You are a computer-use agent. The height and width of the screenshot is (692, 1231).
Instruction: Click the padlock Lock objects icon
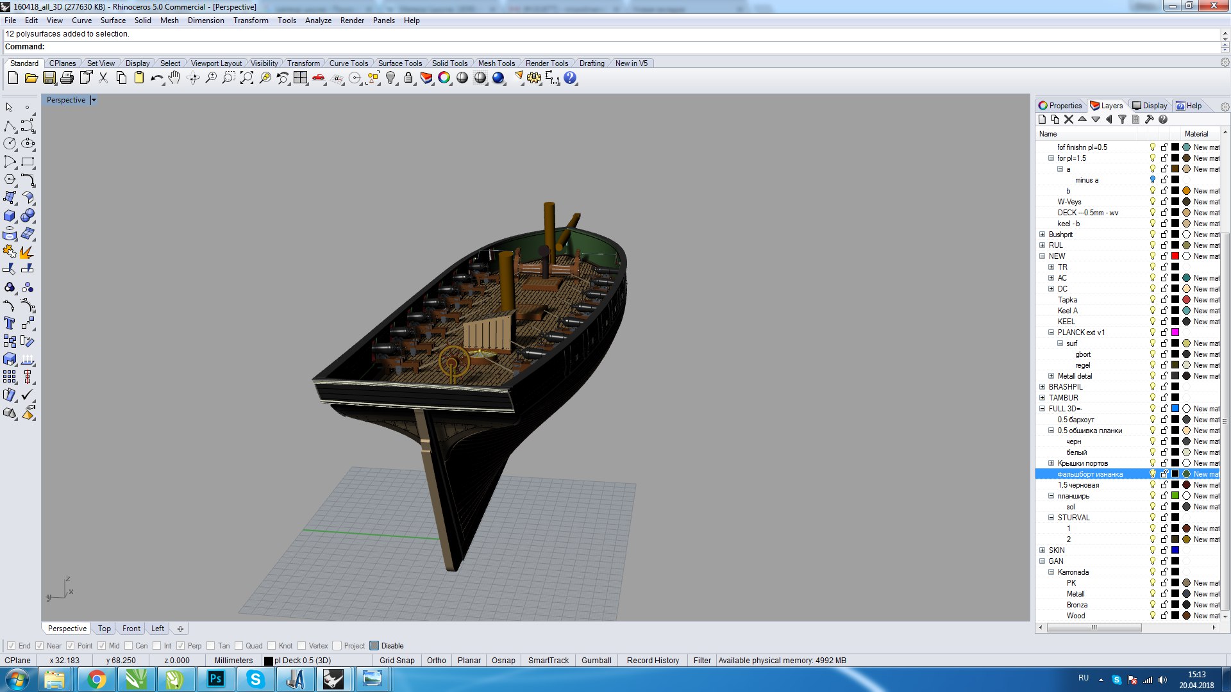coord(408,78)
